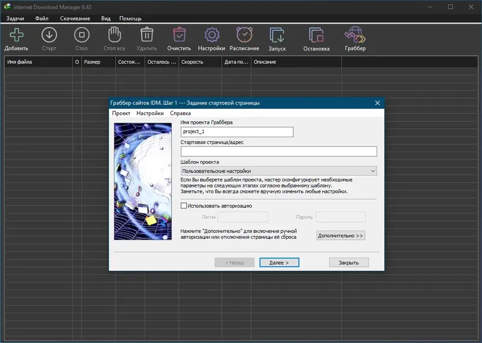482x343 pixels.
Task: Click the IDM app icon in title bar
Action: [7, 7]
